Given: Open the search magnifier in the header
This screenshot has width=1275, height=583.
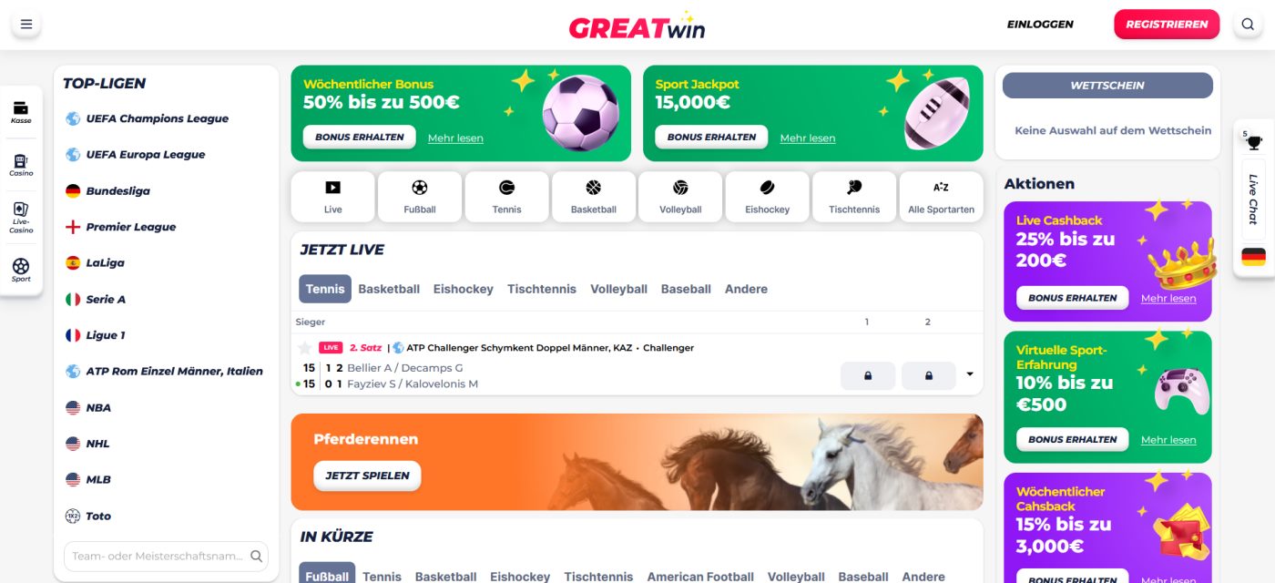Looking at the screenshot, I should (1248, 25).
